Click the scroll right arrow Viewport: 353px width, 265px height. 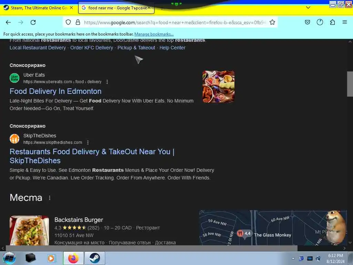click(344, 248)
